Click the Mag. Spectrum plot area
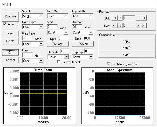Screen dimensions: 157x127 click(120, 94)
